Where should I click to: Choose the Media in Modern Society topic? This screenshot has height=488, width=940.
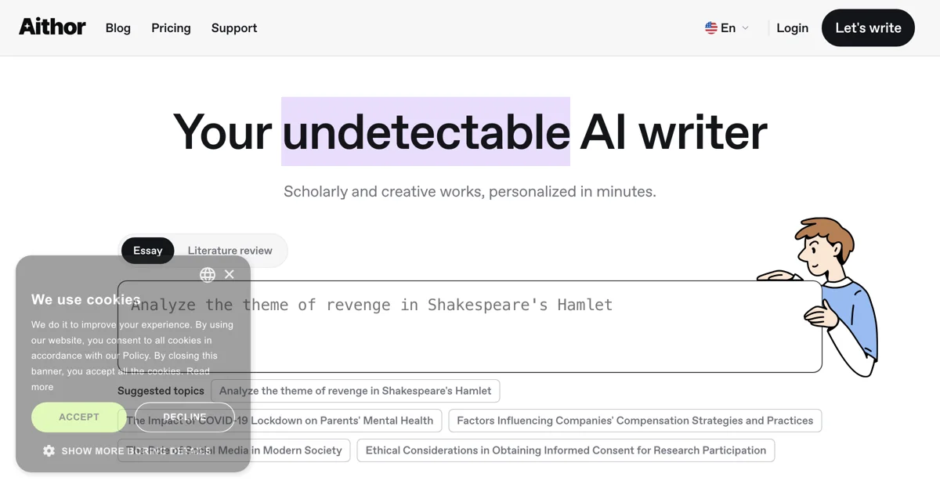point(233,450)
